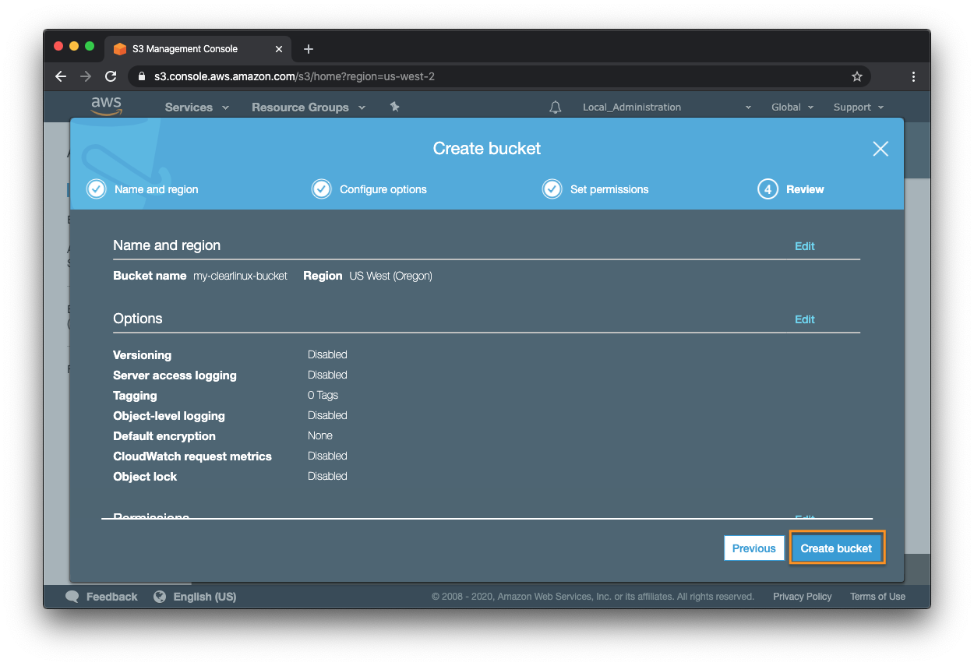Click the Create bucket button
The width and height of the screenshot is (974, 666).
pyautogui.click(x=836, y=548)
